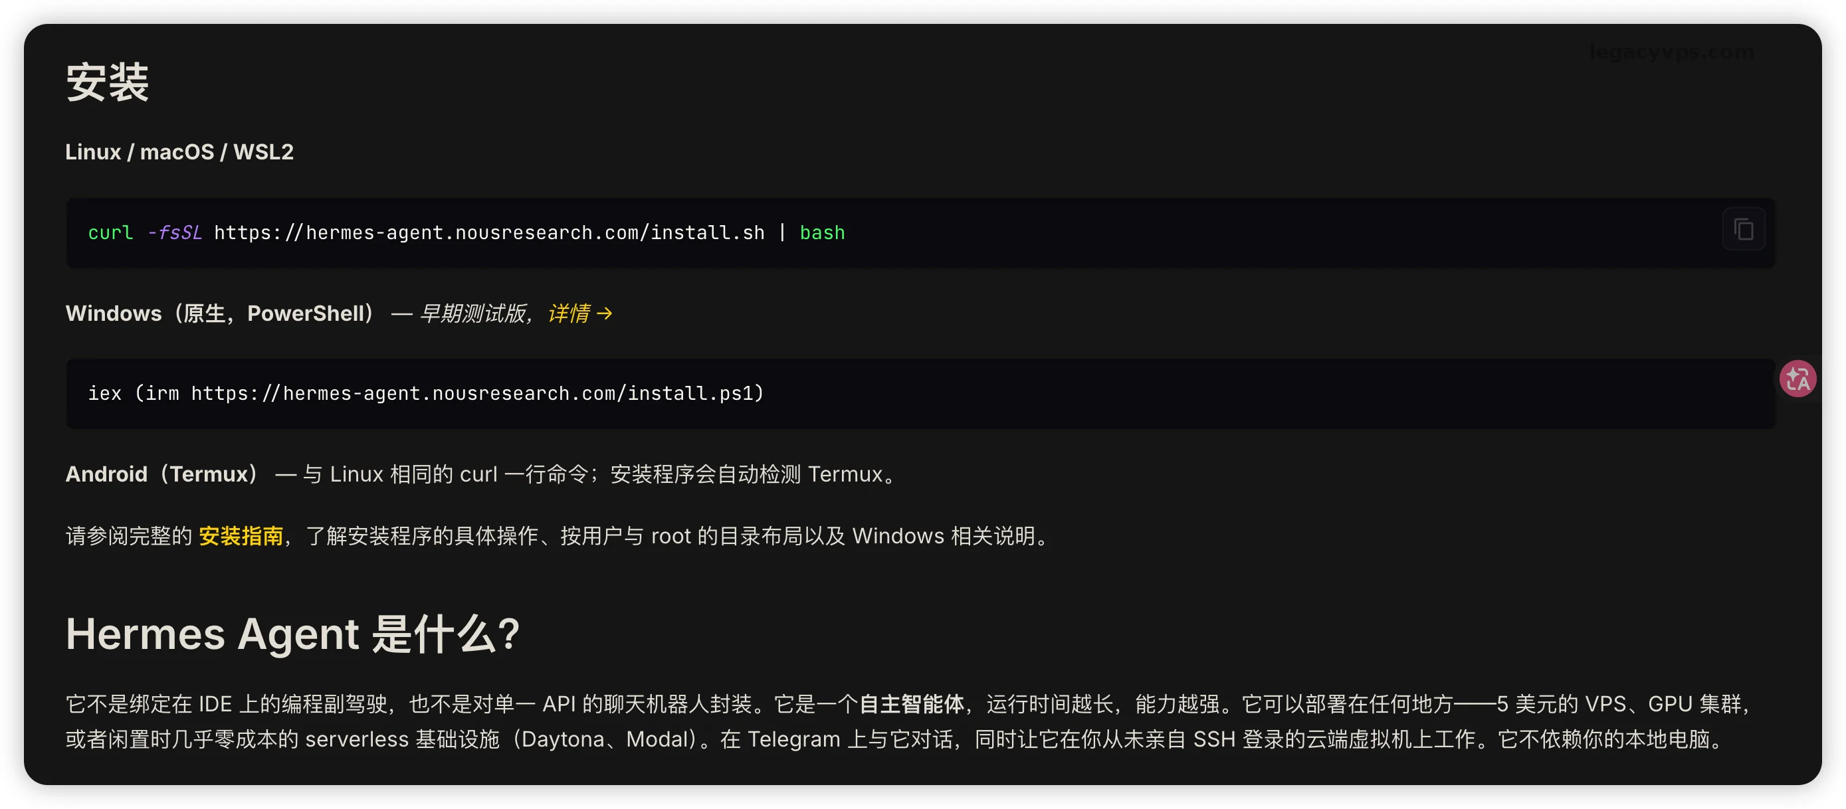The width and height of the screenshot is (1846, 809).
Task: Open the 安装指南 install guide link
Action: [x=241, y=536]
